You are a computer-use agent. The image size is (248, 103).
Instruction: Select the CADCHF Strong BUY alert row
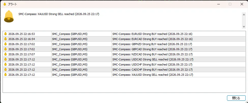124,70
